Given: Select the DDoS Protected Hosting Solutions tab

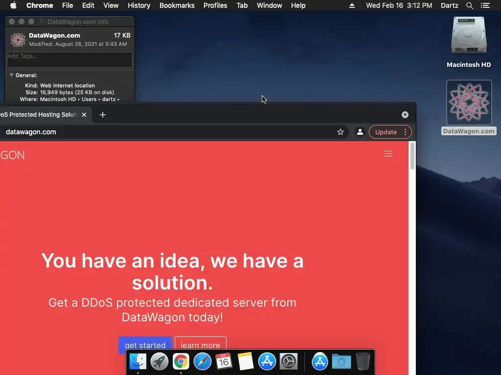Looking at the screenshot, I should coord(38,114).
